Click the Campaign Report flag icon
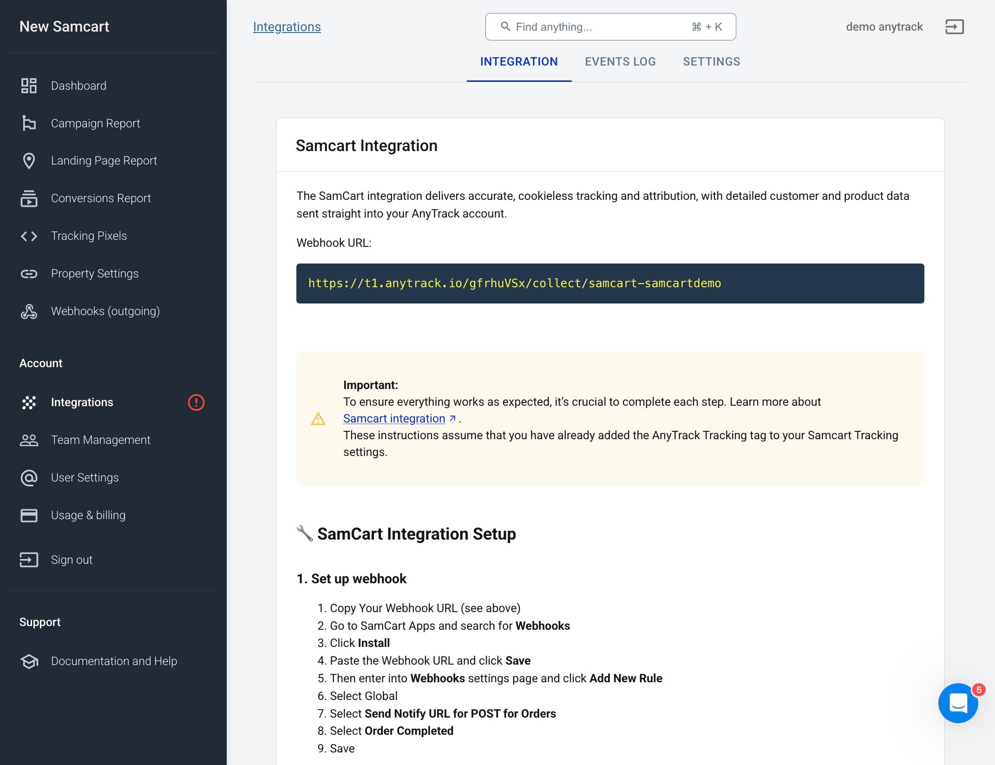995x765 pixels. (29, 123)
